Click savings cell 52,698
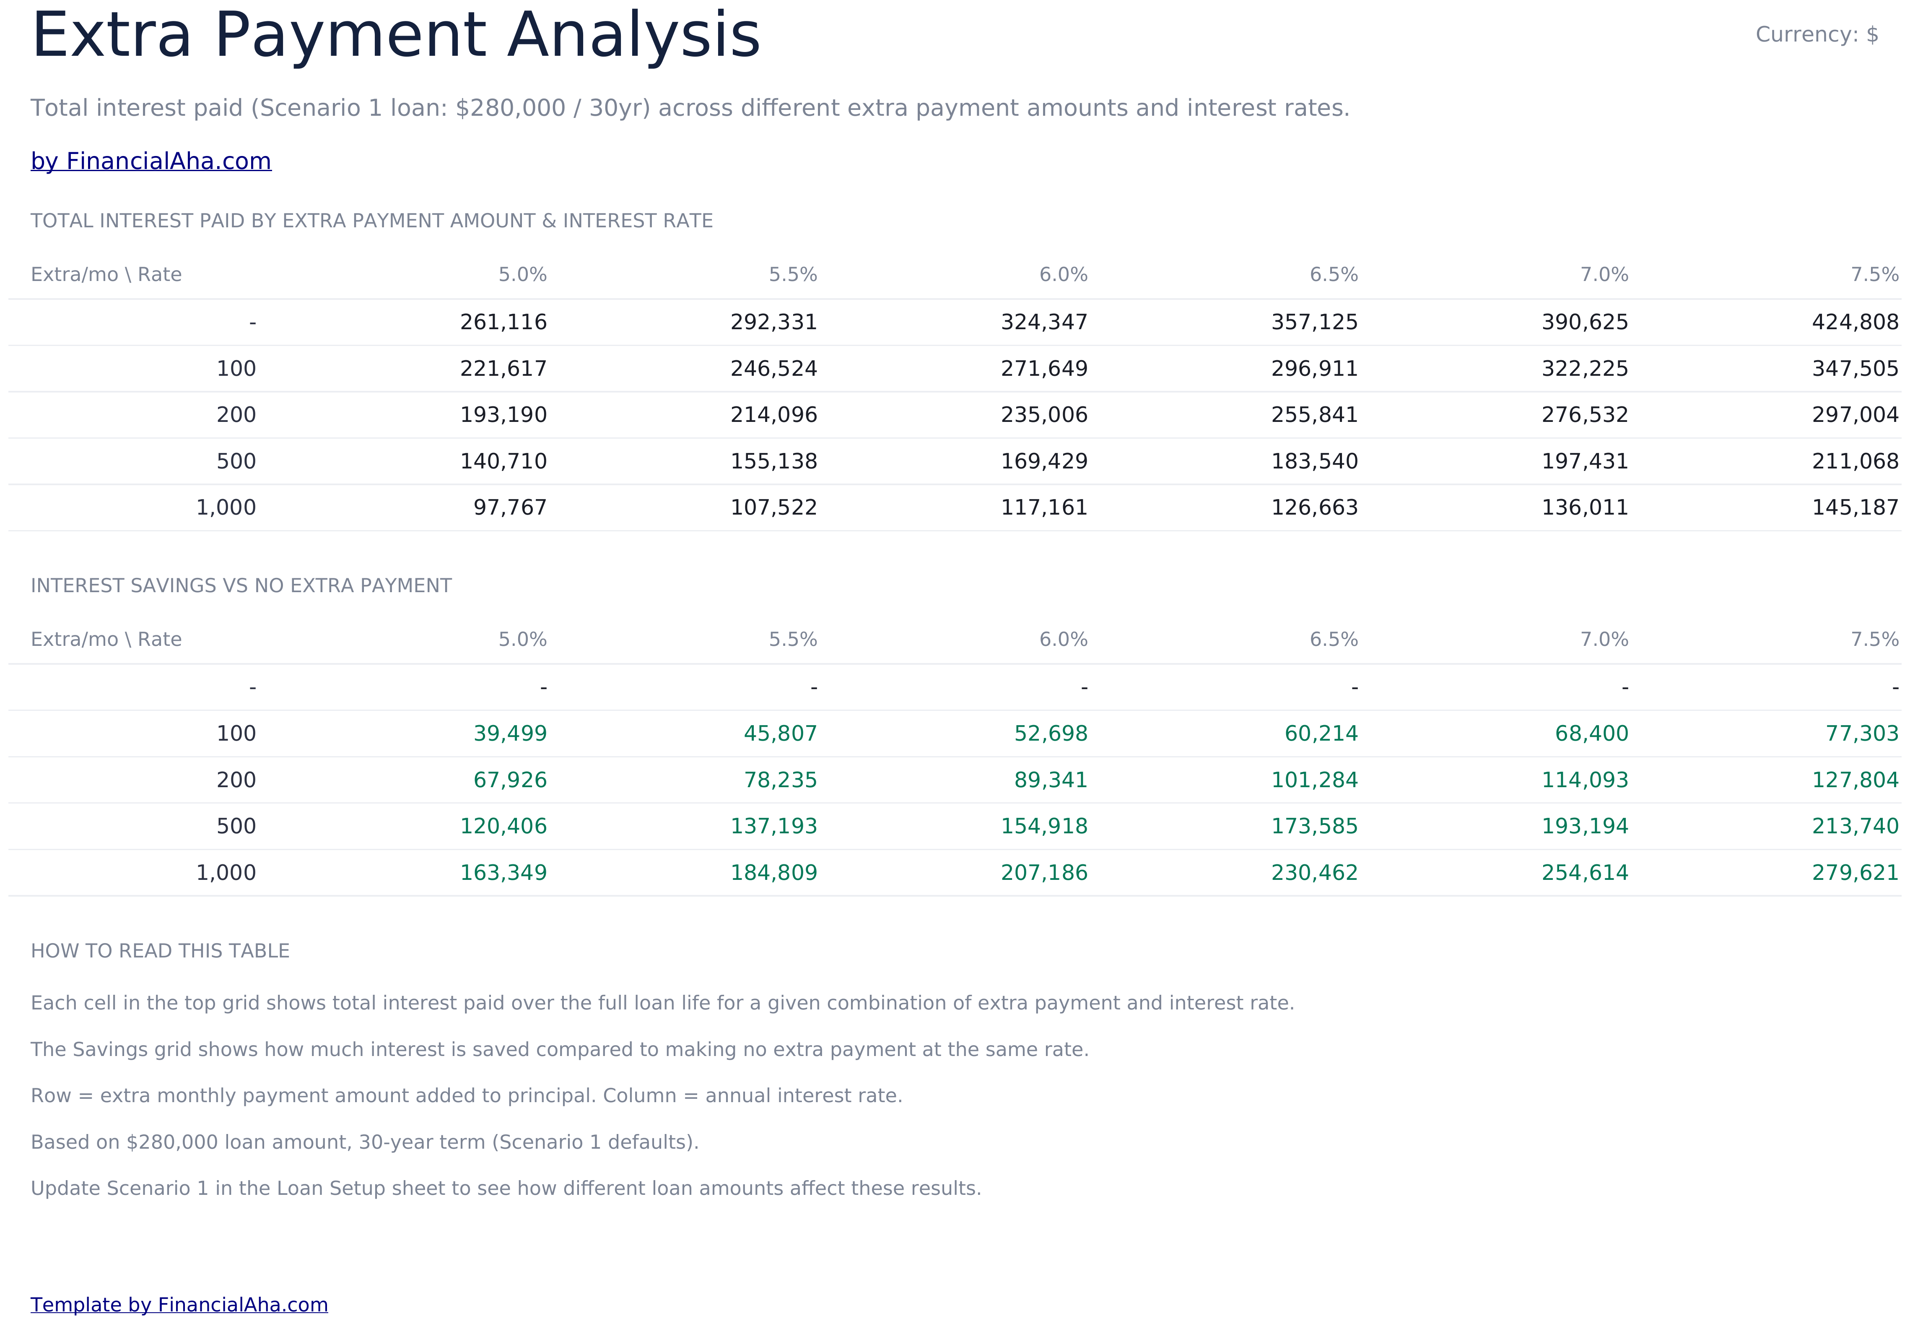1910x1324 pixels. coord(1051,734)
